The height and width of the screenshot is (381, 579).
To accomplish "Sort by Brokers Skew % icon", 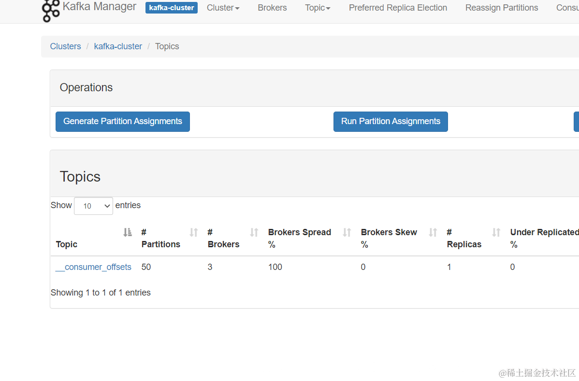I will point(433,232).
